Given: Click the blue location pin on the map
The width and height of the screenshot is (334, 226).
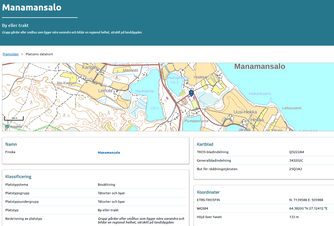Looking at the screenshot, I should [191, 93].
